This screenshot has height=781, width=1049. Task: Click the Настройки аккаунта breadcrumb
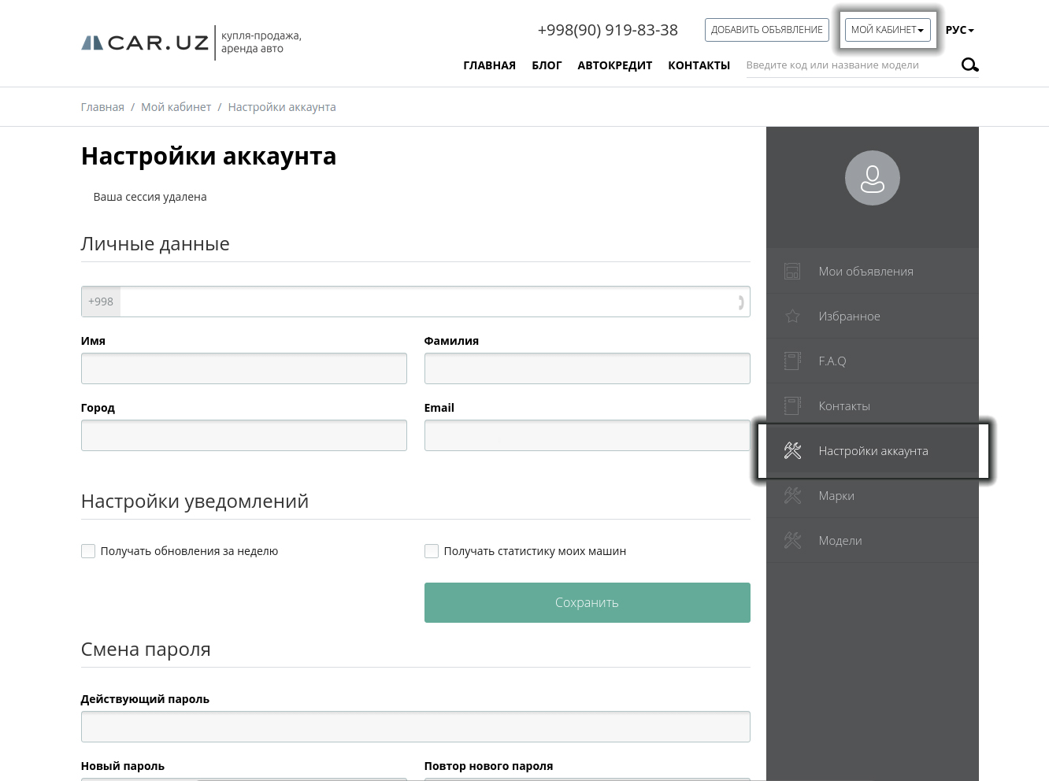click(x=282, y=107)
